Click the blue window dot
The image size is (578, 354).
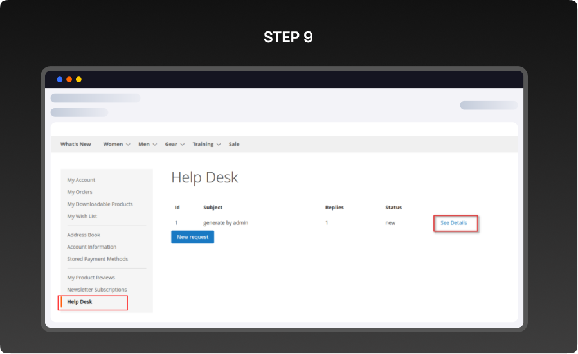point(60,80)
